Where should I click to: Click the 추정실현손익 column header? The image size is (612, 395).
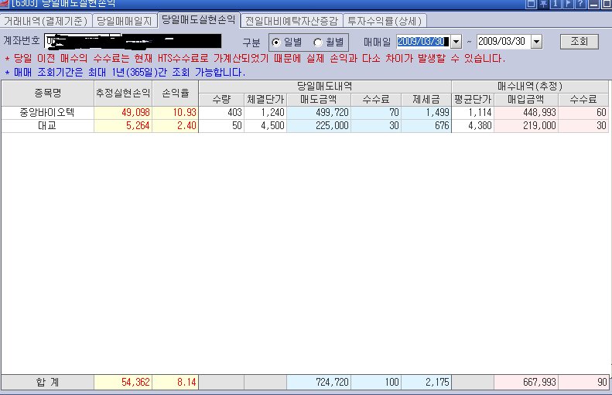[123, 93]
